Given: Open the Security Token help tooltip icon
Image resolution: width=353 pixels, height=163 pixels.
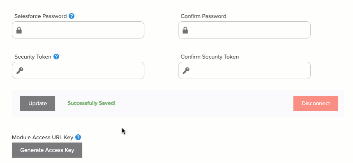Looking at the screenshot, I should tap(56, 57).
